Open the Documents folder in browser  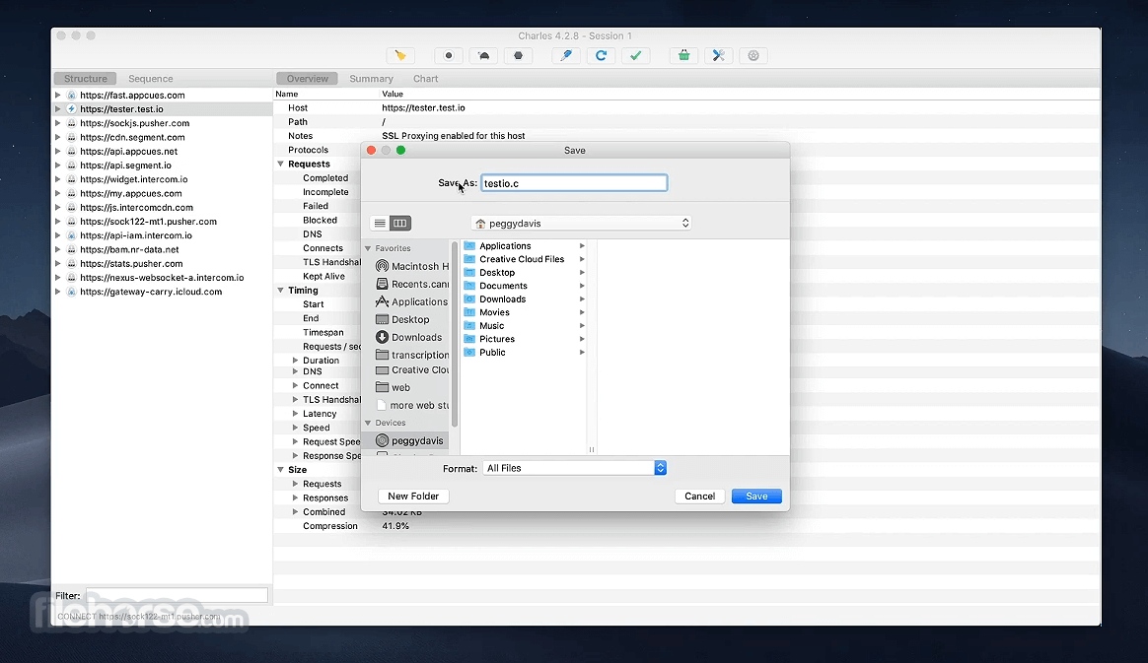[x=503, y=286]
